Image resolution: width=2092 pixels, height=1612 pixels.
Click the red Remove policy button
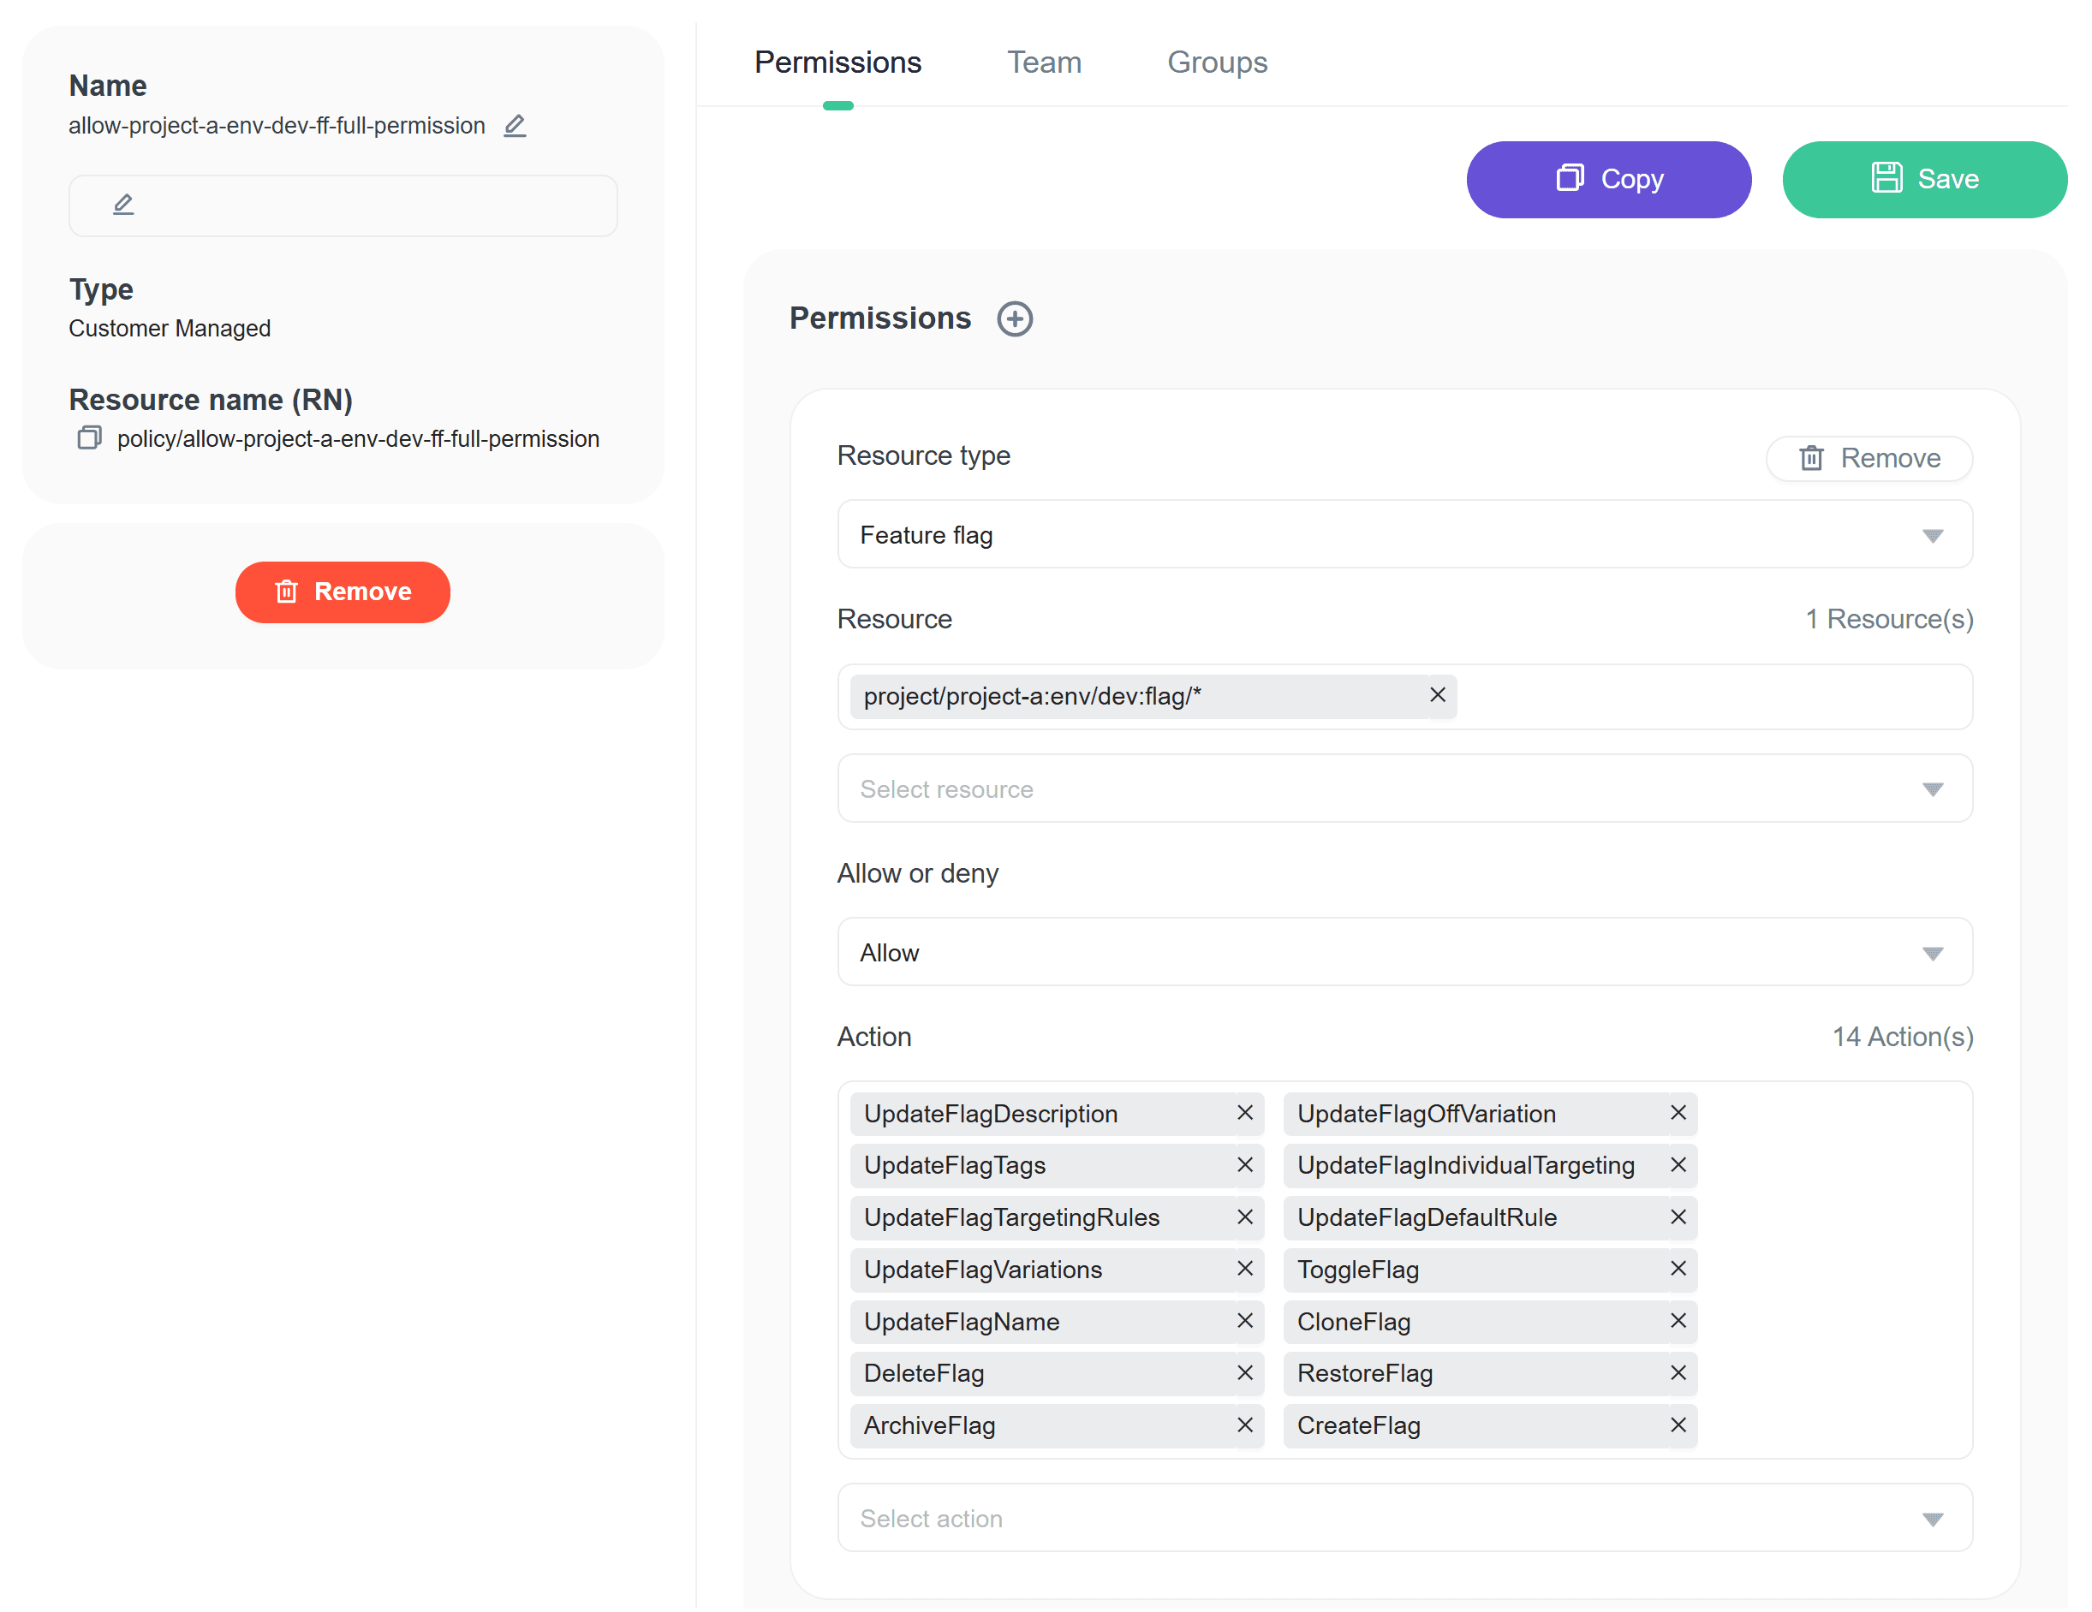343,592
